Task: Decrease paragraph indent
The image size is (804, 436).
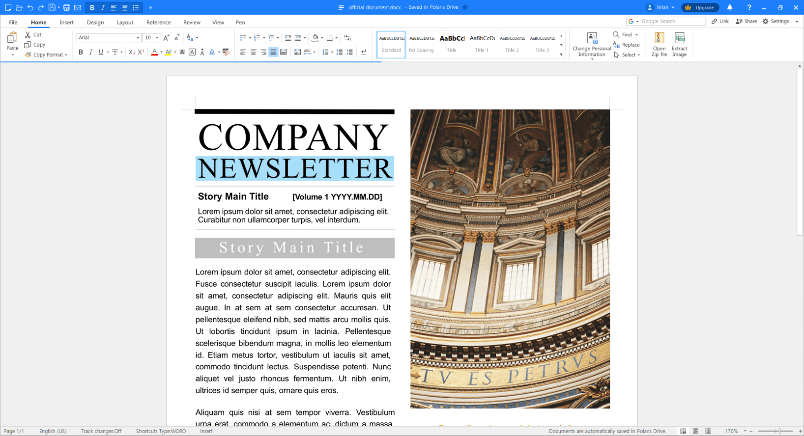Action: (x=288, y=38)
